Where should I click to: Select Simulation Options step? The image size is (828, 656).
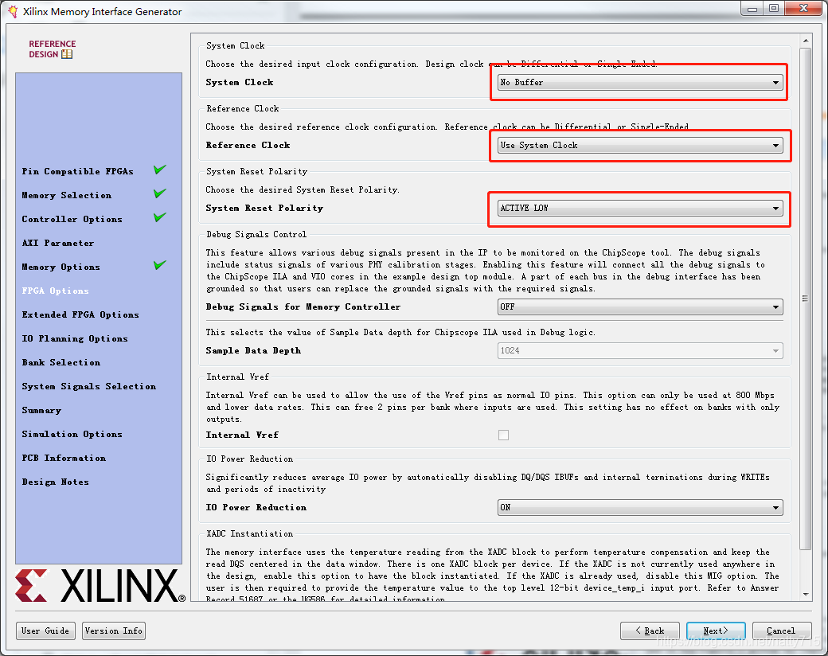pyautogui.click(x=72, y=434)
